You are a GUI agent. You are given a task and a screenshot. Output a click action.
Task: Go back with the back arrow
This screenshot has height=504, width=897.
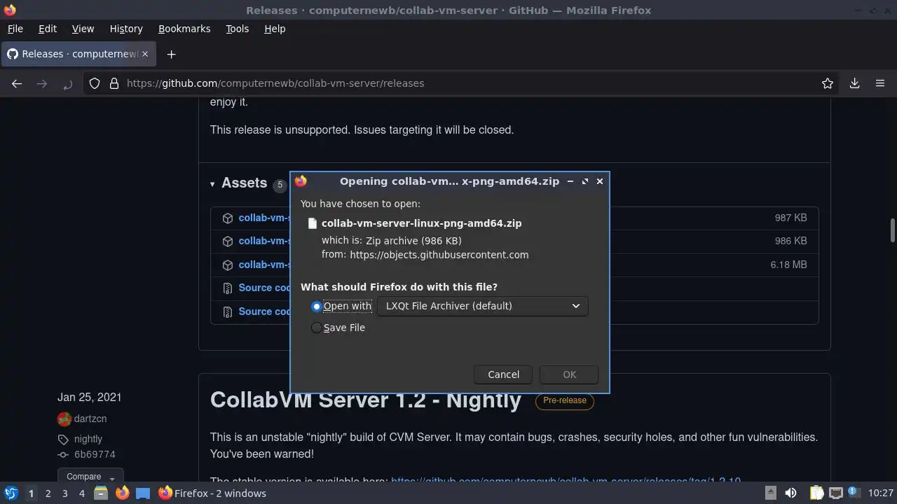[x=17, y=83]
